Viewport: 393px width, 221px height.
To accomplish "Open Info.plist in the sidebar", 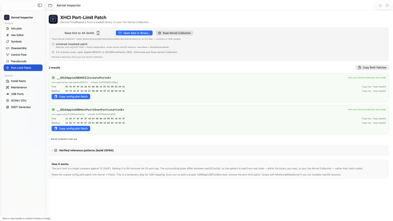I will [x=23, y=29].
